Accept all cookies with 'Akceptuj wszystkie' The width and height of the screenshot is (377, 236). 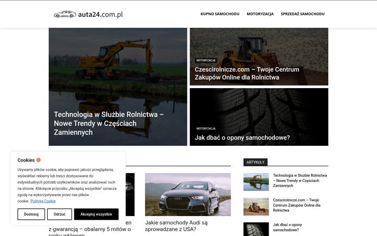coord(96,214)
